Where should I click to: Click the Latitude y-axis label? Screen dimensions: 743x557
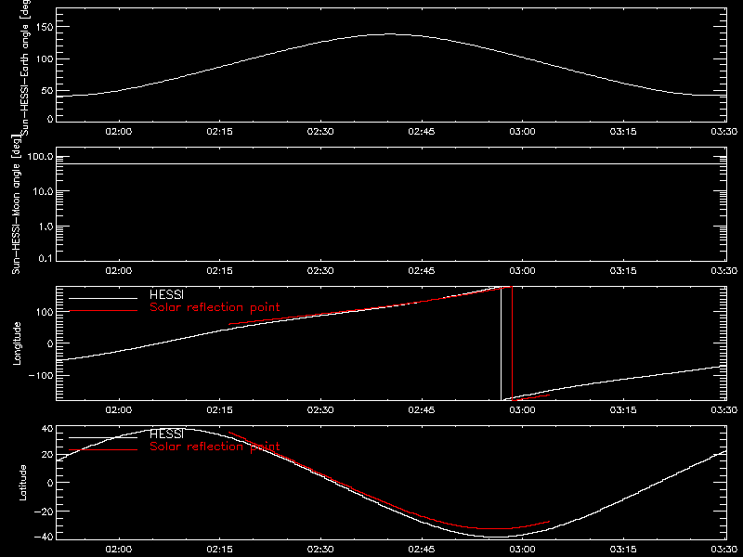[22, 483]
